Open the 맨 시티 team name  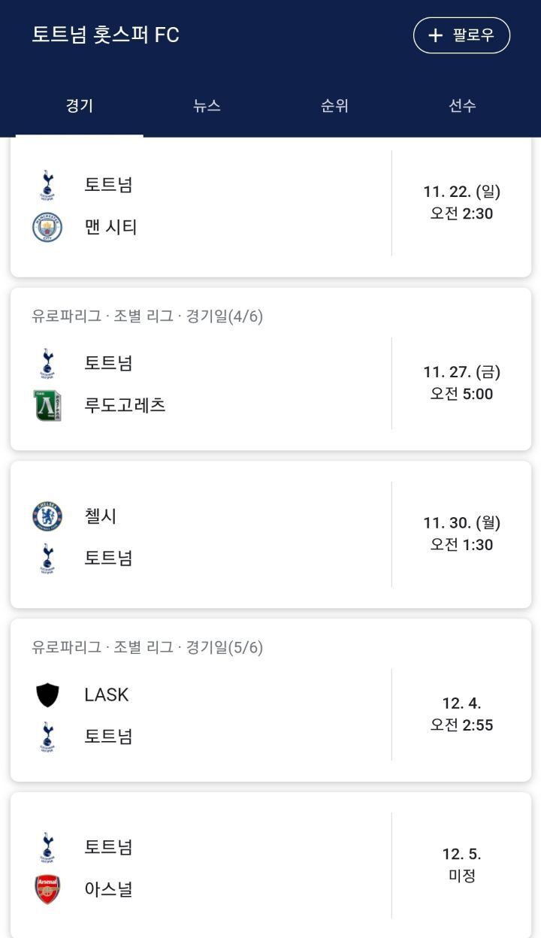coord(110,227)
